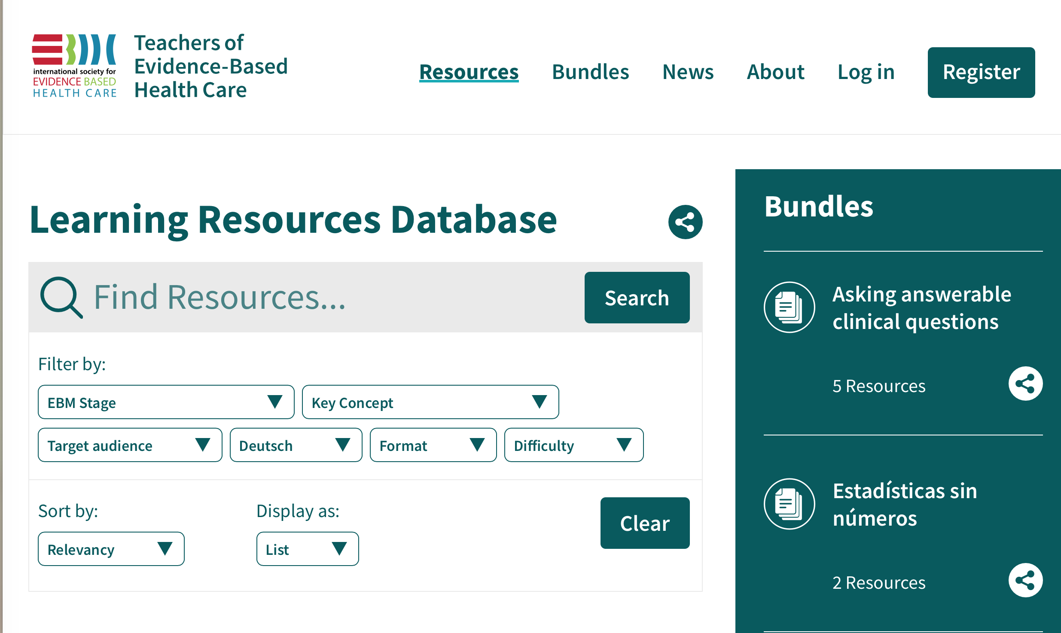Share the Estadísticas sin números bundle
Image resolution: width=1061 pixels, height=633 pixels.
click(1025, 580)
